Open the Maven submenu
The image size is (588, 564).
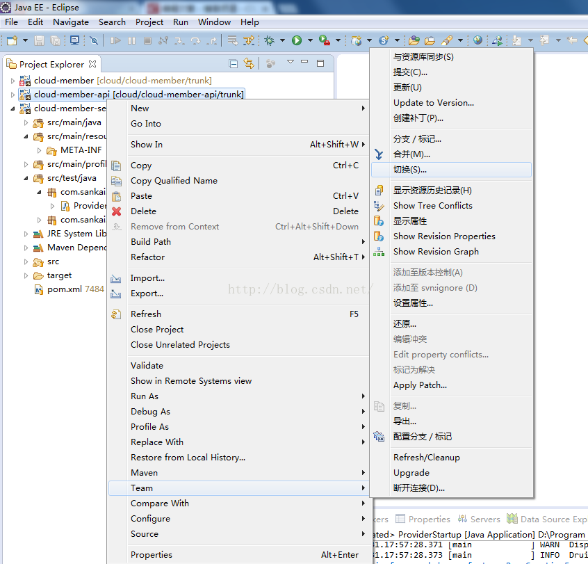coord(238,473)
